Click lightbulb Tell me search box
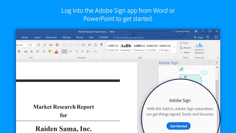This screenshot has height=133, width=236. (128, 38)
